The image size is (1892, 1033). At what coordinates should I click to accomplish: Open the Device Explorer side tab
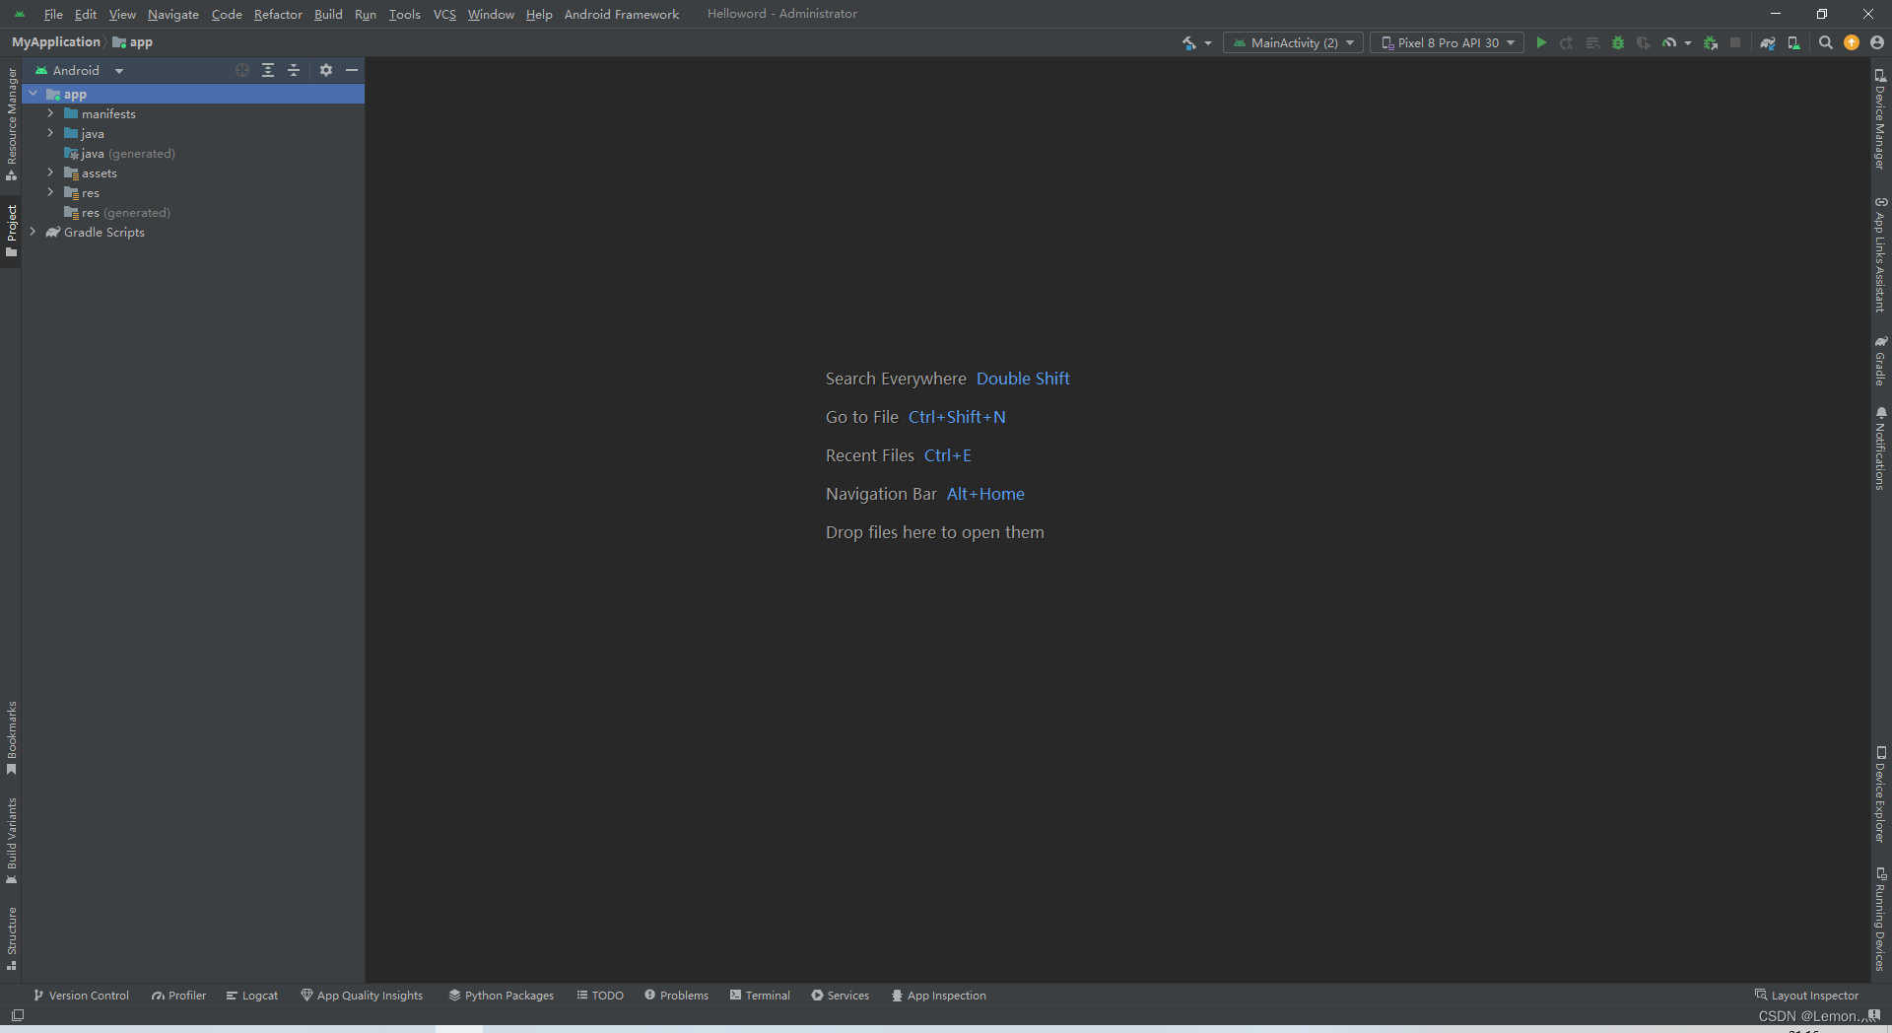[1880, 794]
